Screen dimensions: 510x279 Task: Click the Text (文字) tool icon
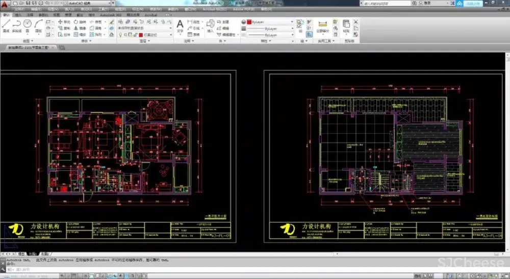180,25
